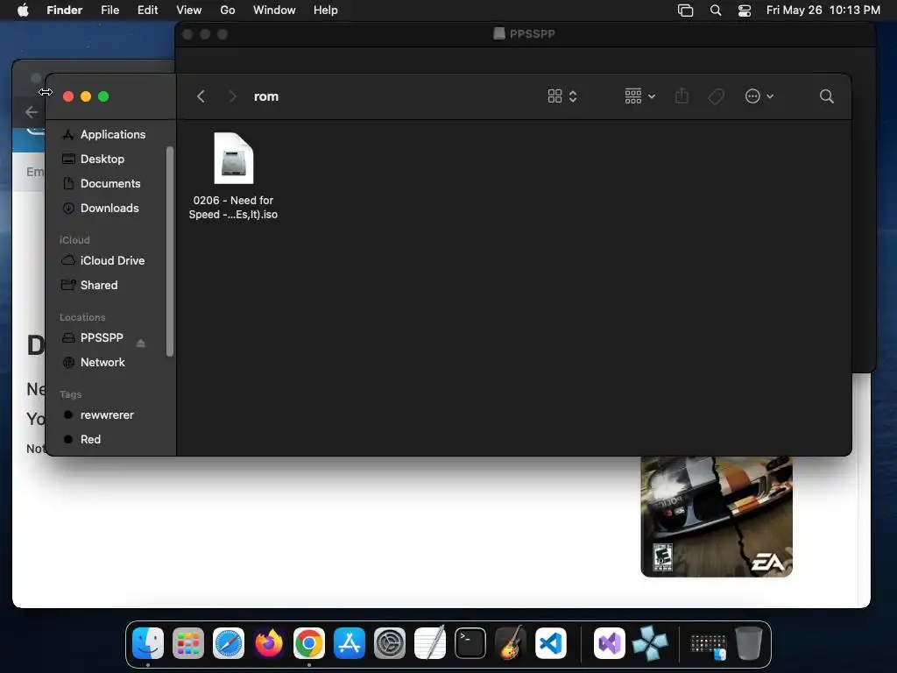This screenshot has width=897, height=673.
Task: Open Spotlight search in the menu bar
Action: click(715, 10)
